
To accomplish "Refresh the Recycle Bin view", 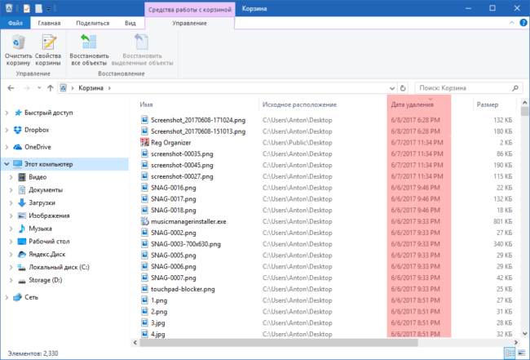I will point(403,88).
